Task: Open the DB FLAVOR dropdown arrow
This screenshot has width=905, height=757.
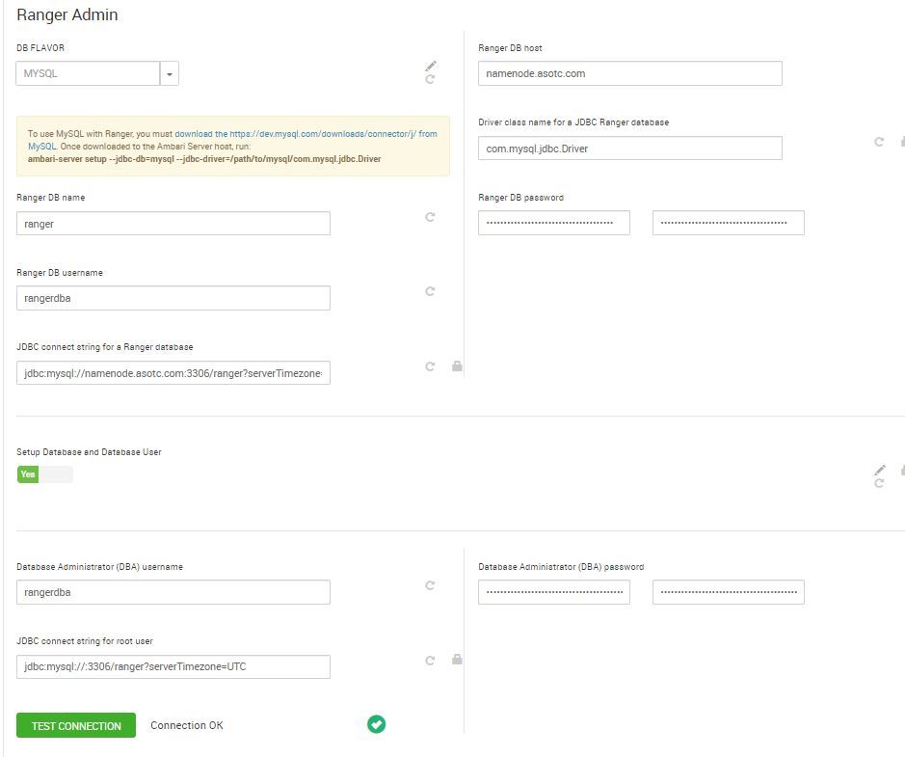Action: 170,73
